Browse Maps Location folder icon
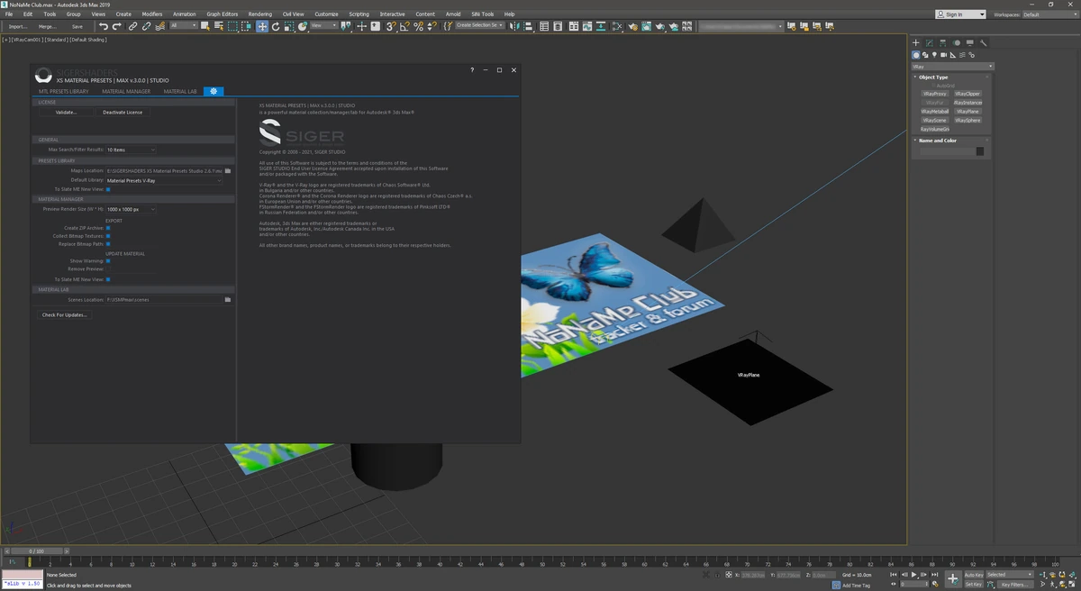 pyautogui.click(x=228, y=170)
